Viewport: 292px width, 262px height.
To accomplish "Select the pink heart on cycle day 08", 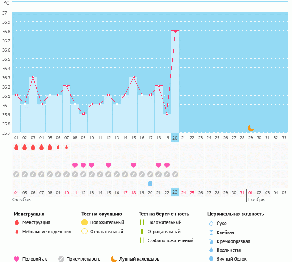I will point(75,165).
